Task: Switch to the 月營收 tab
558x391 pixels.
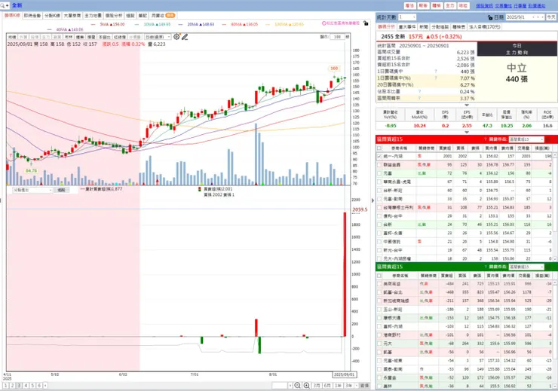Action: 162,16
